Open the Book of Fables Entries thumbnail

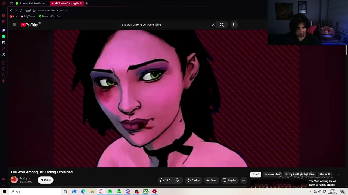pos(279,184)
